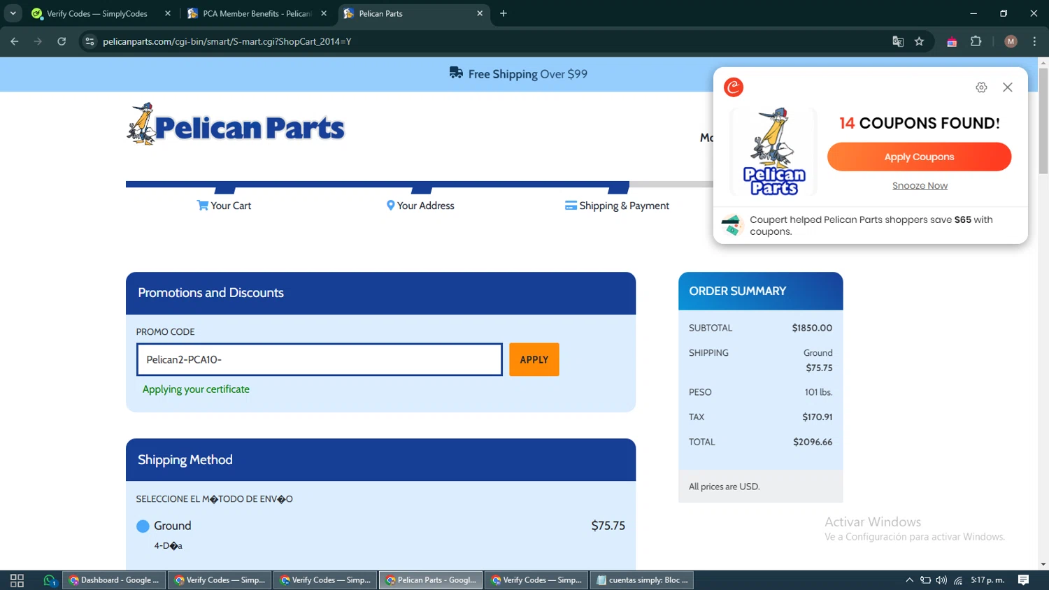The height and width of the screenshot is (590, 1049).
Task: Open the Chrome profile avatar
Action: [1011, 41]
